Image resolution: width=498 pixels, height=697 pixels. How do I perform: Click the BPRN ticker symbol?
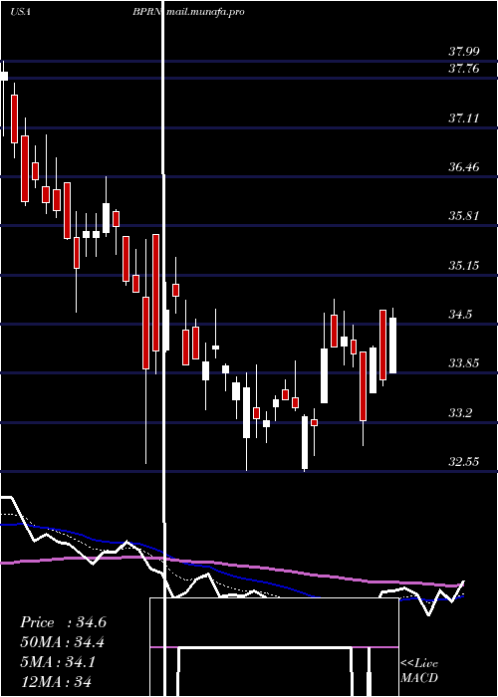(x=146, y=12)
